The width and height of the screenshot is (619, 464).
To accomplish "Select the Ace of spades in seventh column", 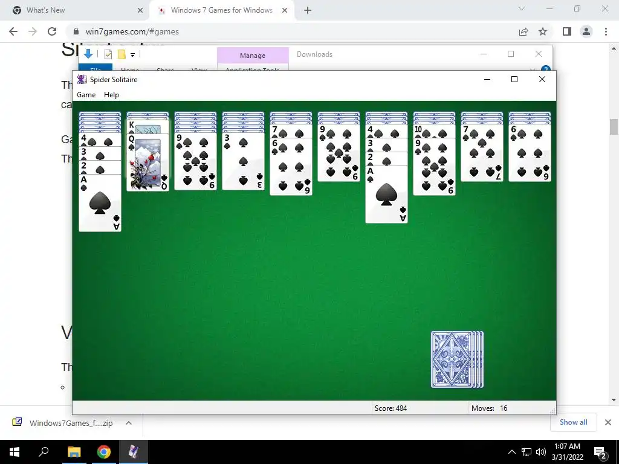I will 386,195.
